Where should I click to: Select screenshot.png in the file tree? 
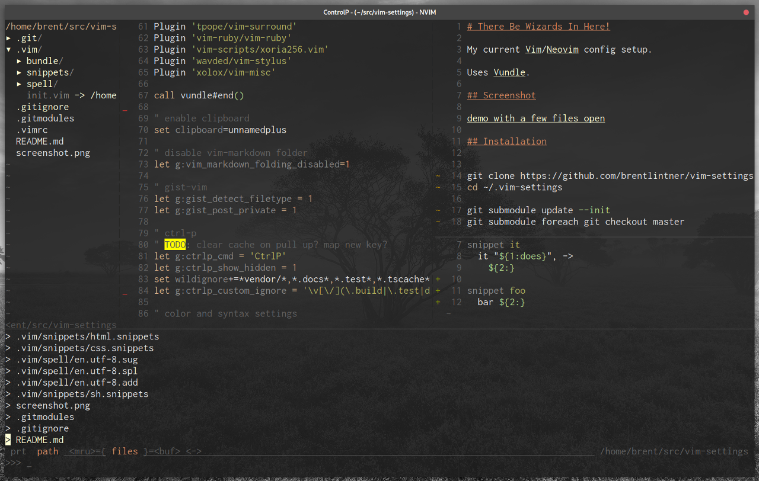(53, 153)
